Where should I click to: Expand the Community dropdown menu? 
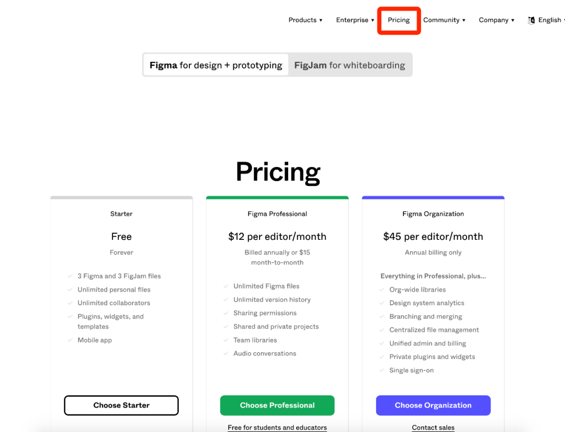click(x=444, y=20)
